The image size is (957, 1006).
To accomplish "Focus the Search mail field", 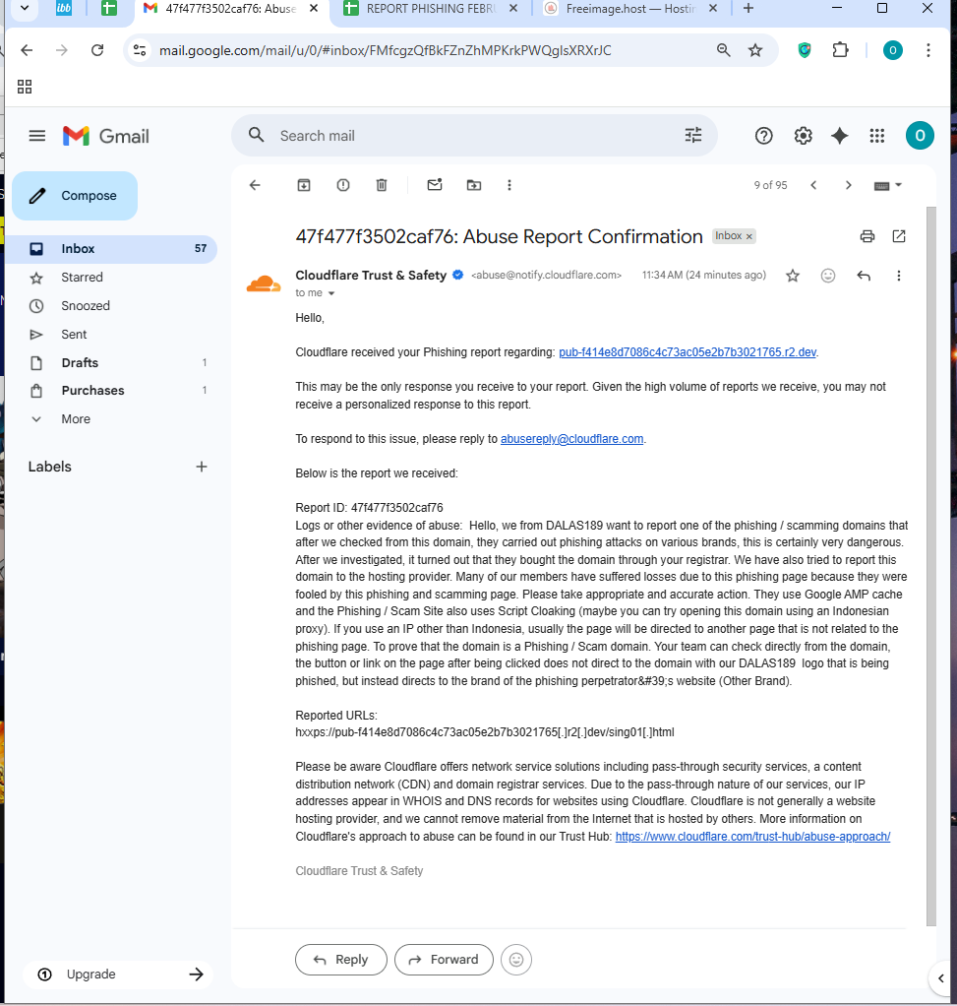I will click(474, 136).
